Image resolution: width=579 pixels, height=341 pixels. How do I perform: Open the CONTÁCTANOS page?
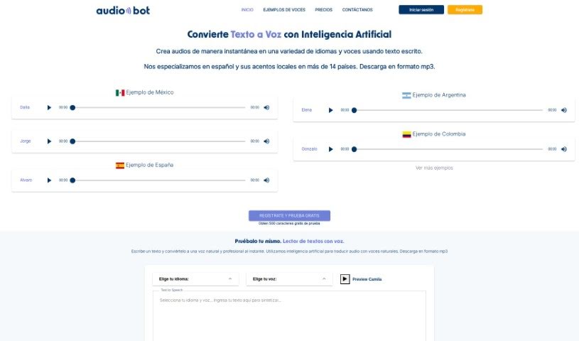pyautogui.click(x=357, y=10)
